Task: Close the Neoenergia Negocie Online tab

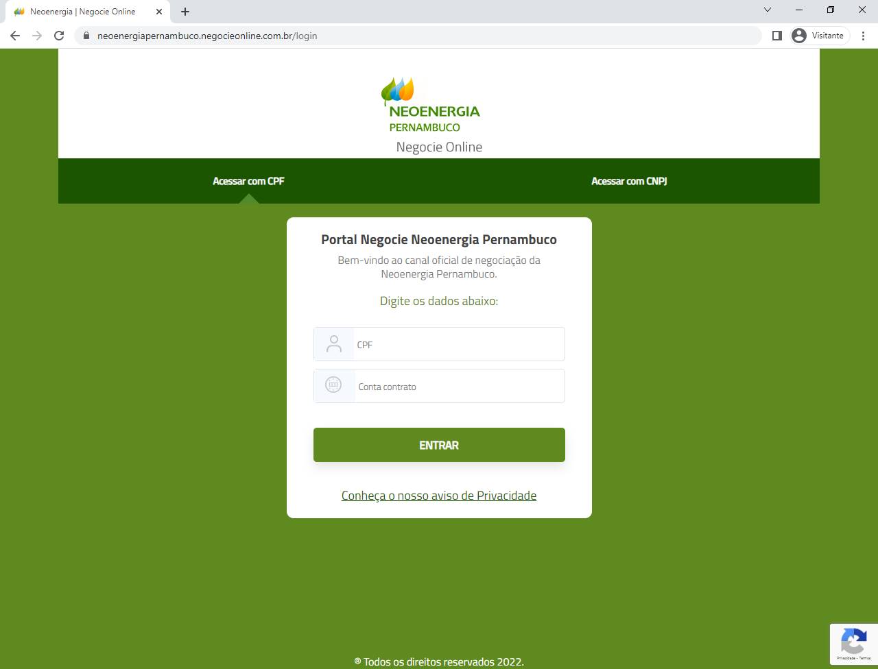Action: point(159,12)
